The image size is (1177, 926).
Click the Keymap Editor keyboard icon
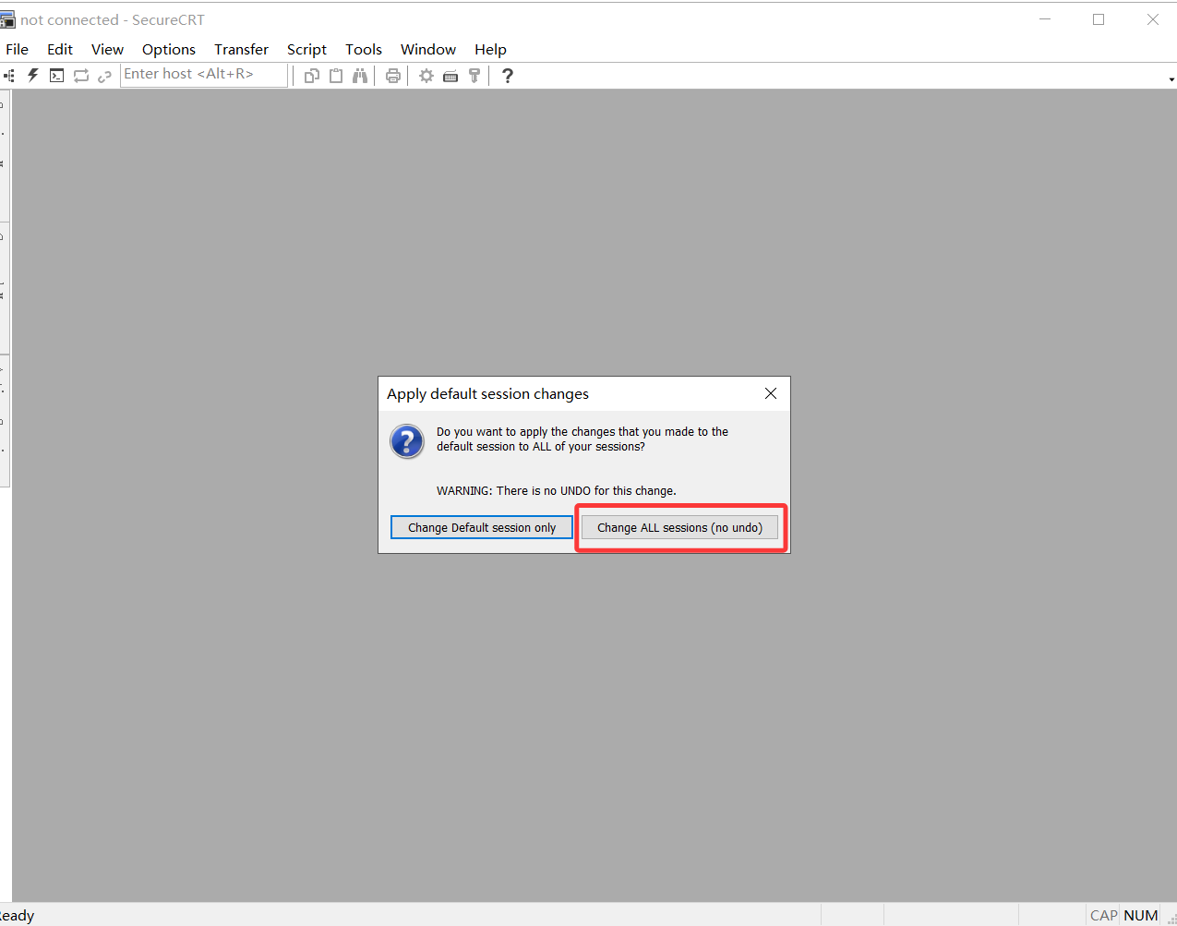(450, 76)
